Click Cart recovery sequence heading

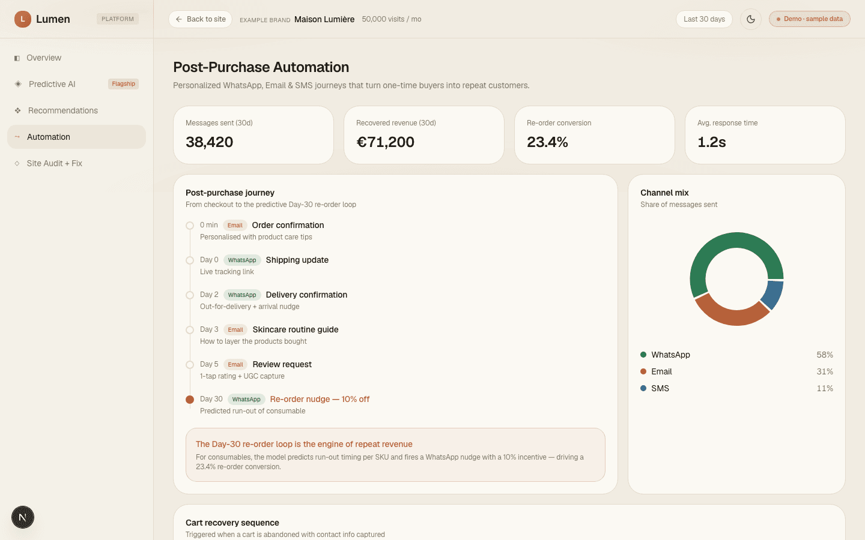(232, 523)
